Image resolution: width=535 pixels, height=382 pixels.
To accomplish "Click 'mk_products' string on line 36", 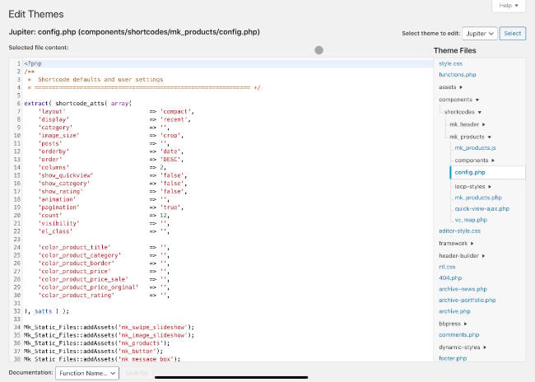I will [x=141, y=343].
